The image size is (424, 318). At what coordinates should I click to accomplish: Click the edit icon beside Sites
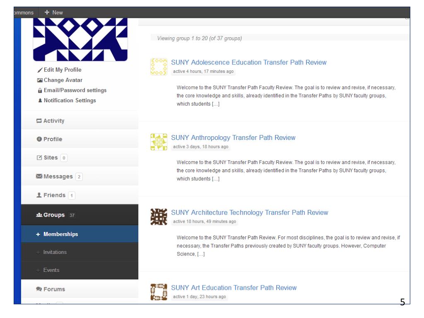39,158
